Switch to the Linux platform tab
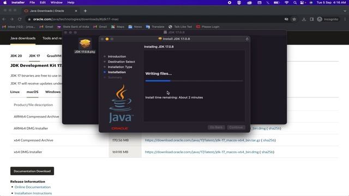Image resolution: width=349 pixels, height=196 pixels. 15,92
